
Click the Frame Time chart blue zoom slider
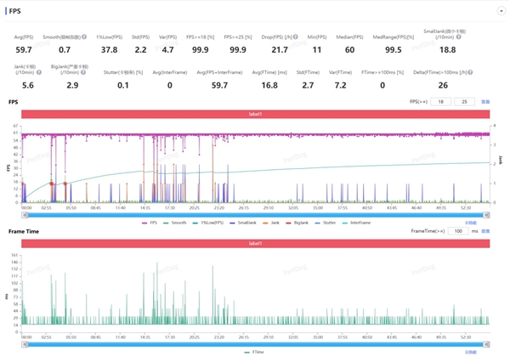tap(255, 343)
